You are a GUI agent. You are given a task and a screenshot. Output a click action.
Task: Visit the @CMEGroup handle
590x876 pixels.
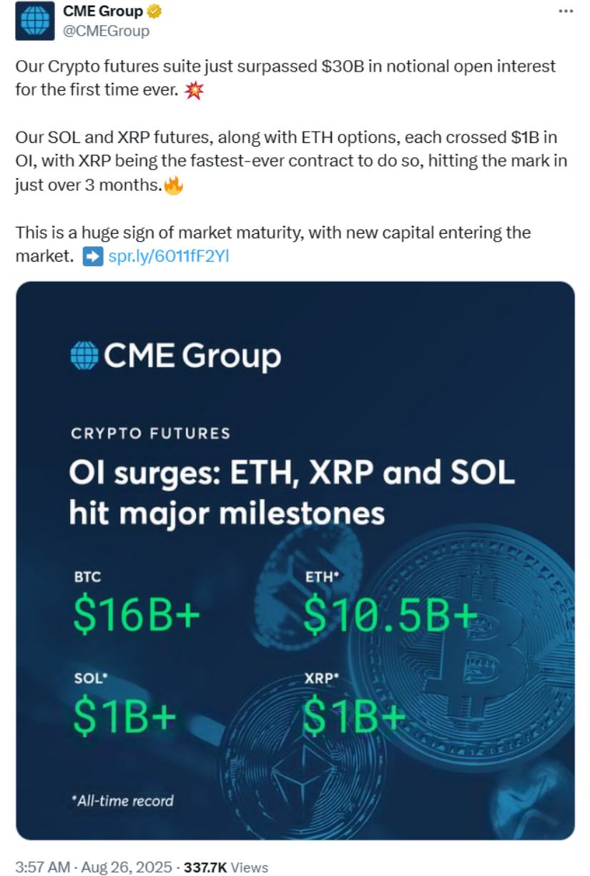point(107,31)
